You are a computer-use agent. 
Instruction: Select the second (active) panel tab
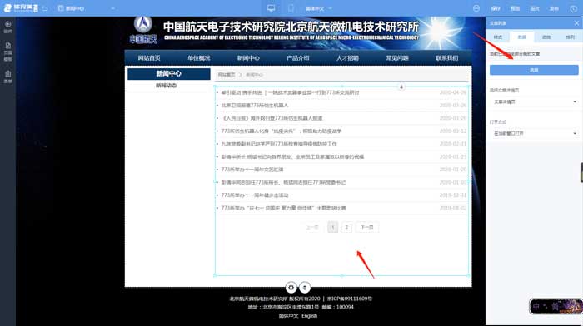(x=522, y=37)
